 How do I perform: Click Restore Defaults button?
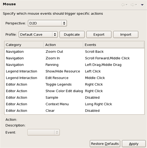(105, 144)
